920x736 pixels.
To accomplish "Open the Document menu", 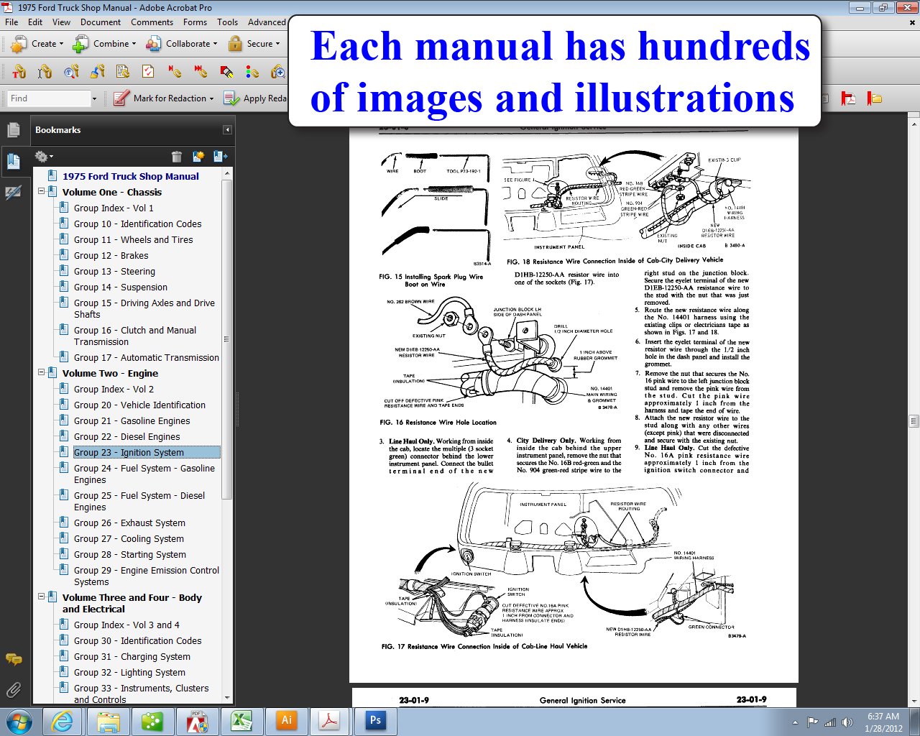I will pos(101,22).
